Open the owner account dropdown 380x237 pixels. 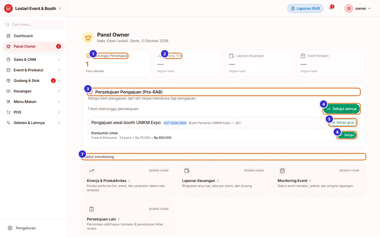coord(358,8)
